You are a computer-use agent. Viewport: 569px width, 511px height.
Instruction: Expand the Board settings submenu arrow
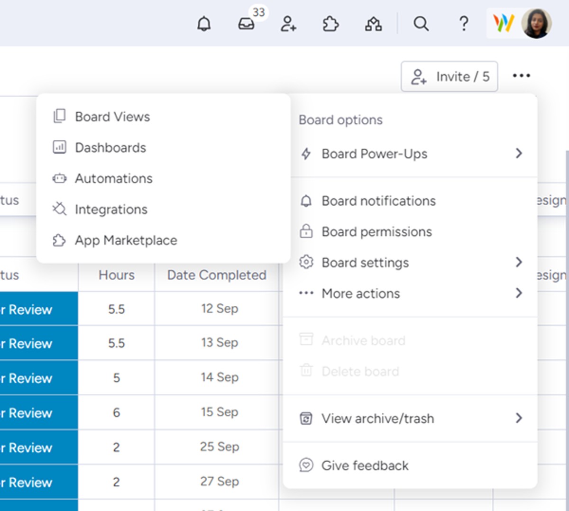tap(519, 262)
